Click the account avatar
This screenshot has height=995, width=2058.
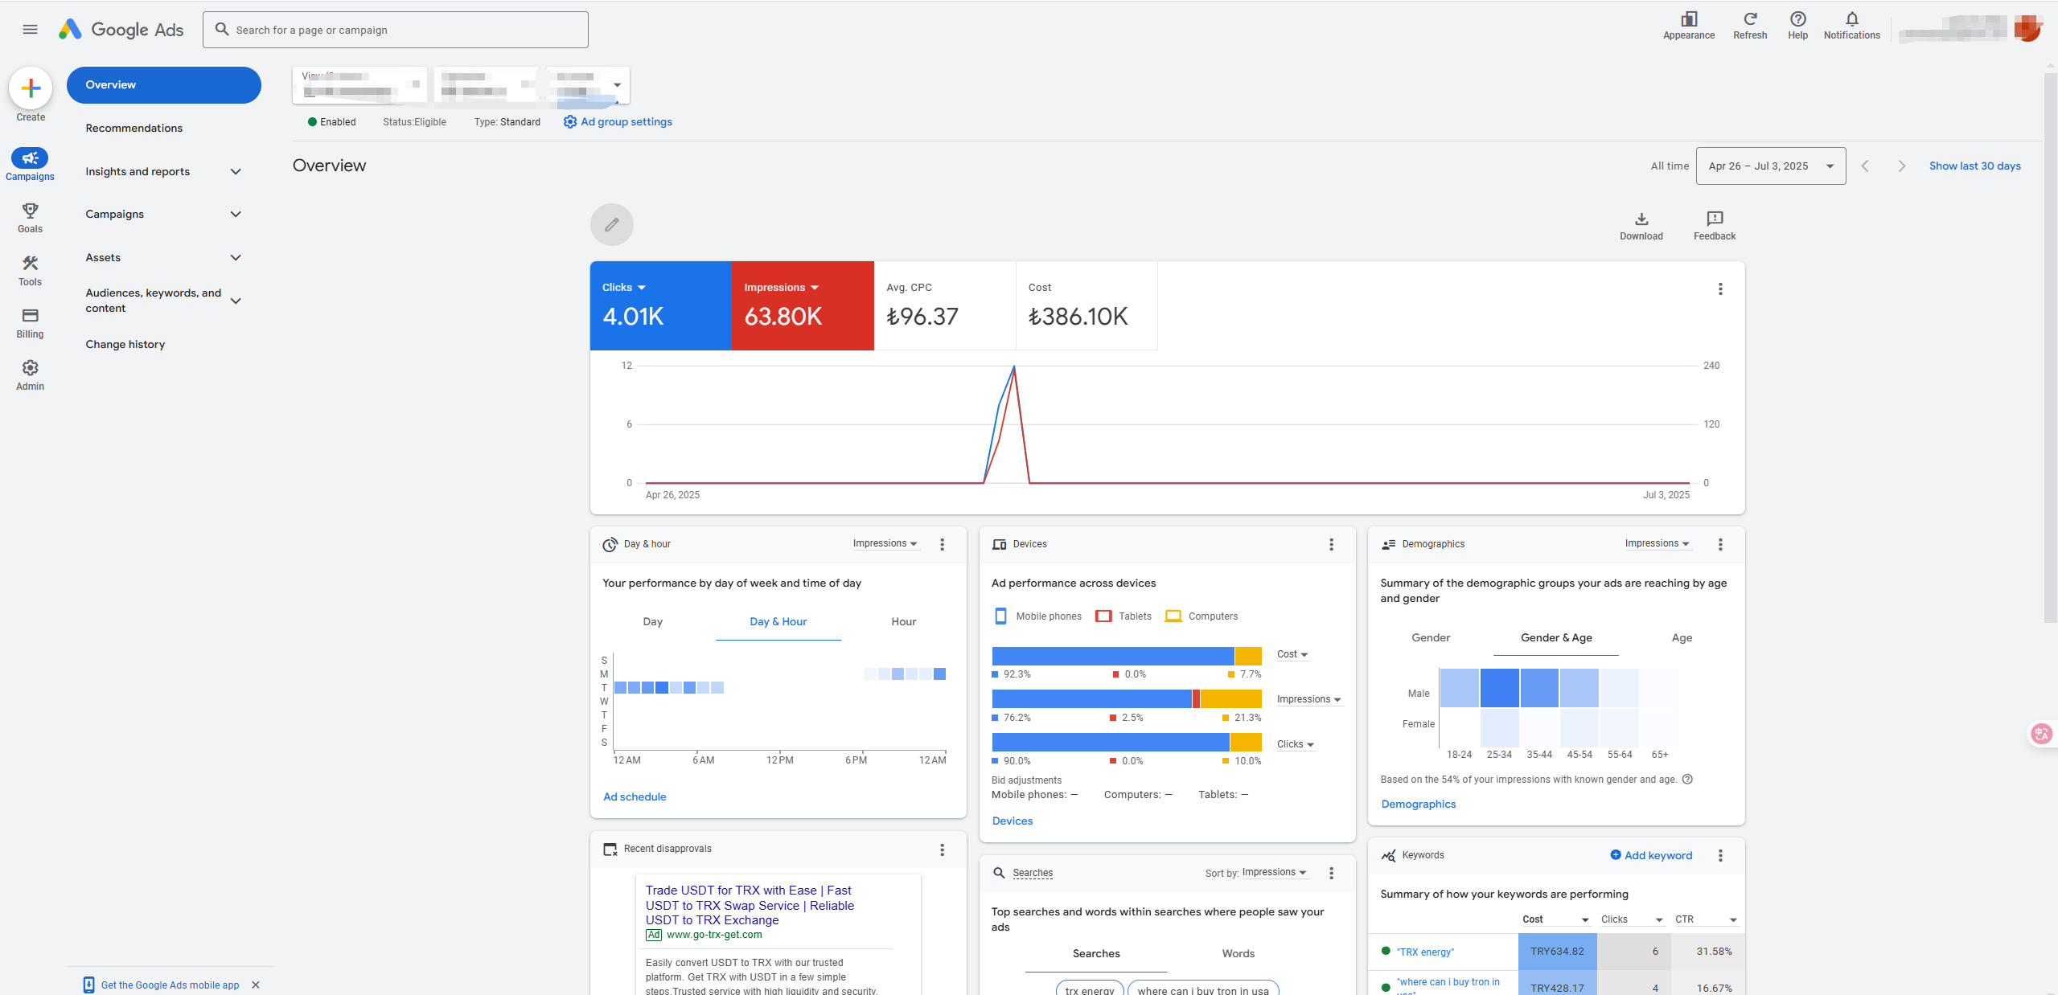(2028, 29)
